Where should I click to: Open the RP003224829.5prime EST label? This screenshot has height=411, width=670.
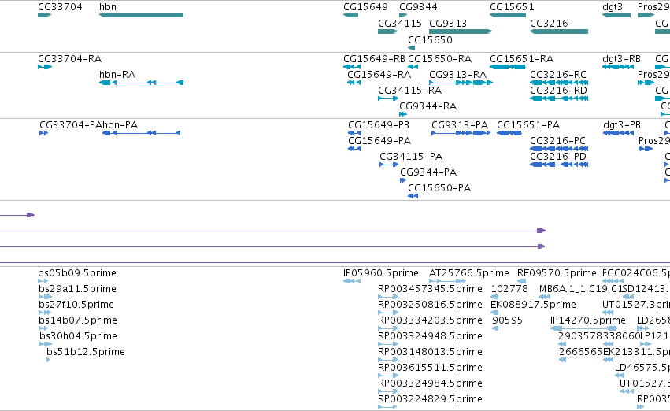(x=430, y=399)
